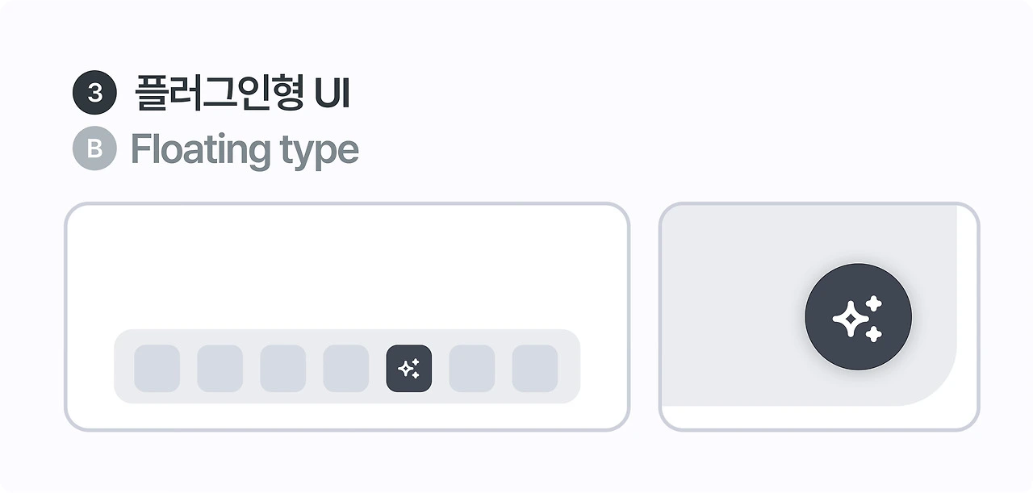Click the Floating type subtitle text
This screenshot has width=1033, height=493.
245,149
